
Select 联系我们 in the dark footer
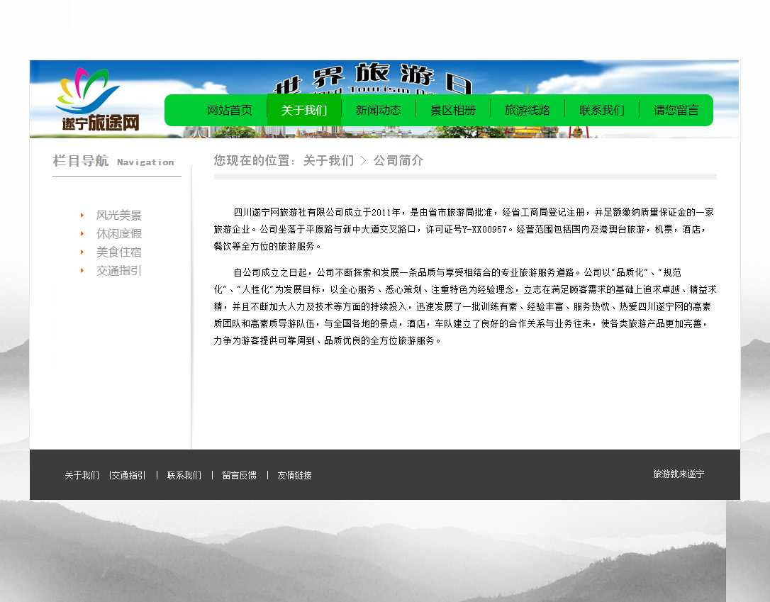[184, 475]
